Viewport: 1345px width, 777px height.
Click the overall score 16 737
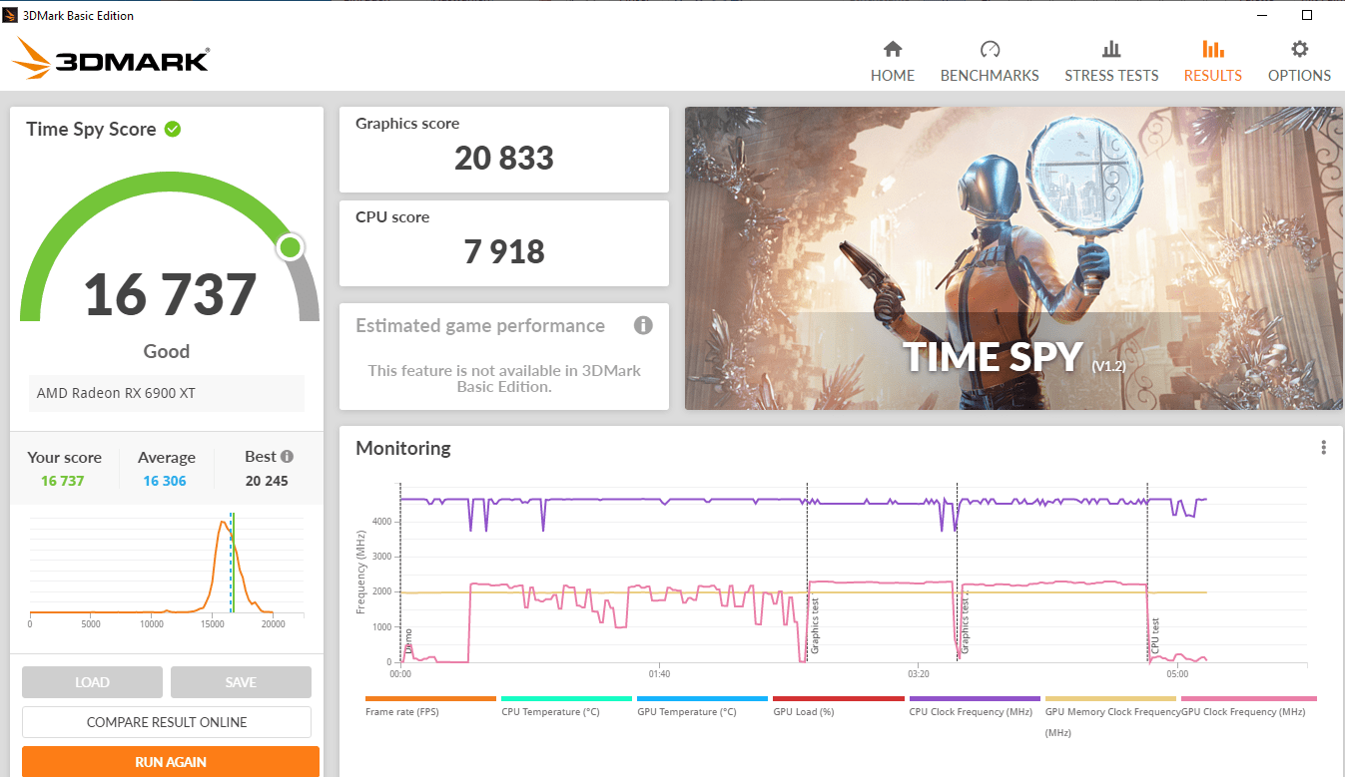(x=170, y=294)
